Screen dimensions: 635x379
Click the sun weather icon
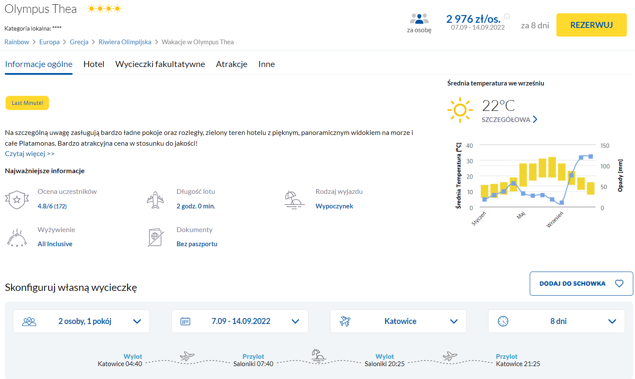point(460,110)
